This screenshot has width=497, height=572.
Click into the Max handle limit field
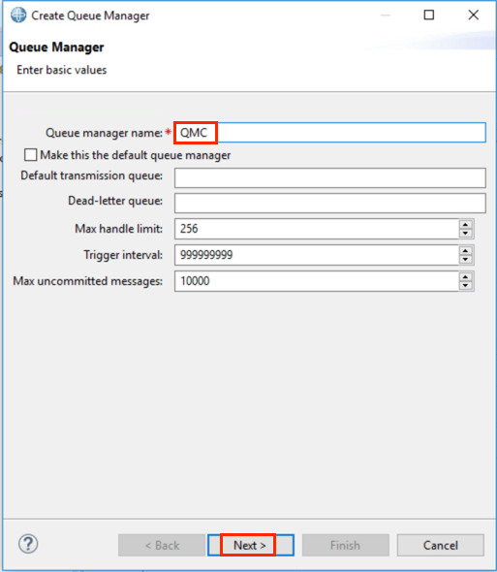(x=316, y=229)
